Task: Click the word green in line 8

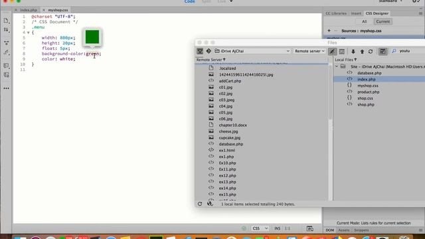Action: pos(92,54)
